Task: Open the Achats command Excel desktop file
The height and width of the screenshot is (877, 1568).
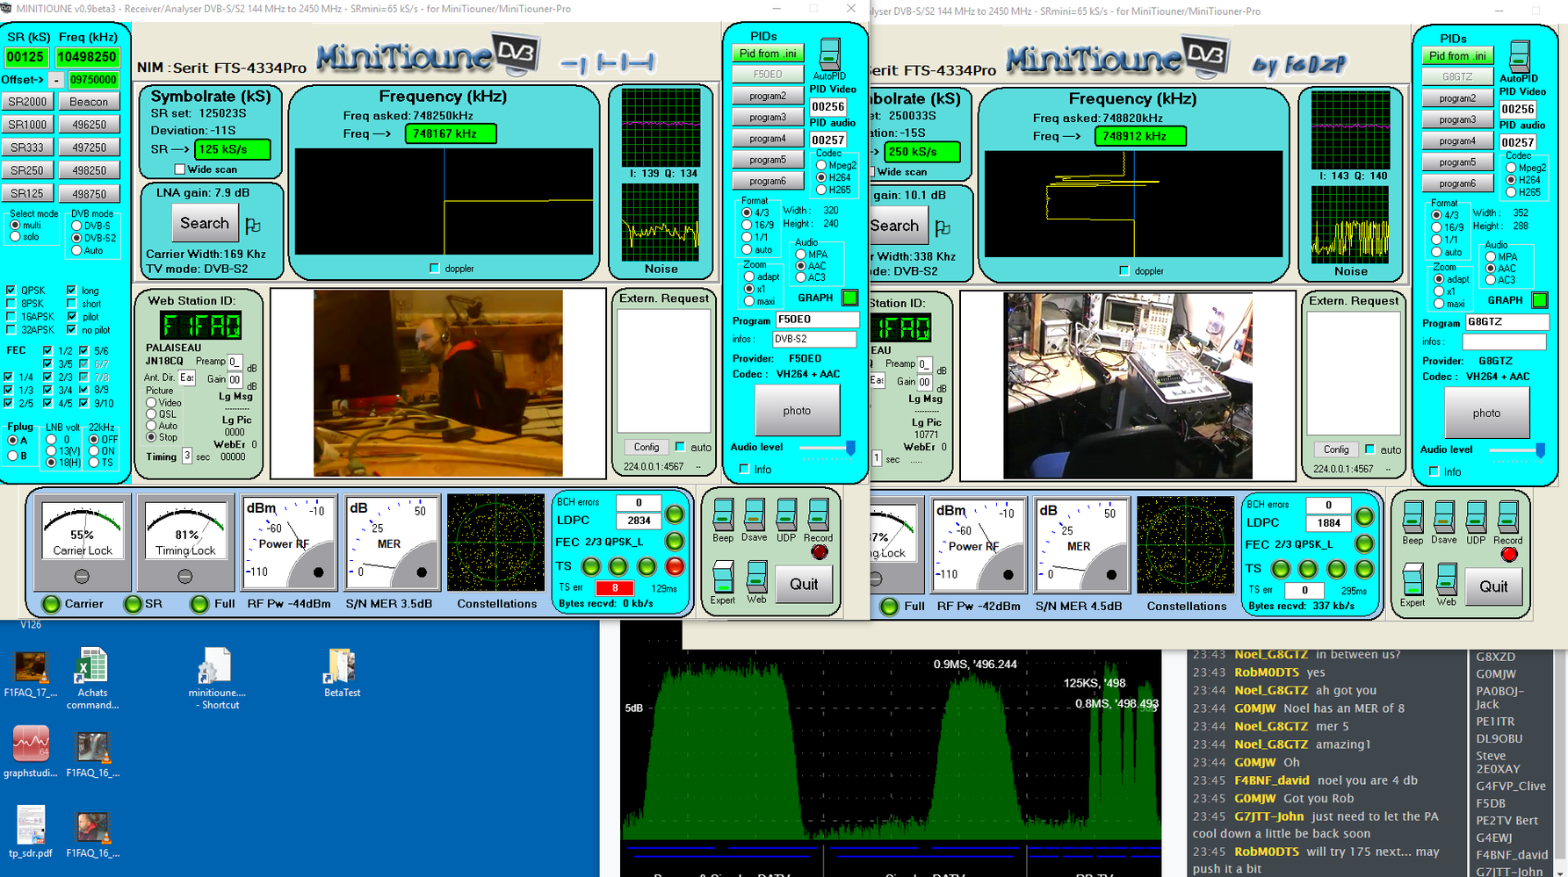Action: point(92,679)
